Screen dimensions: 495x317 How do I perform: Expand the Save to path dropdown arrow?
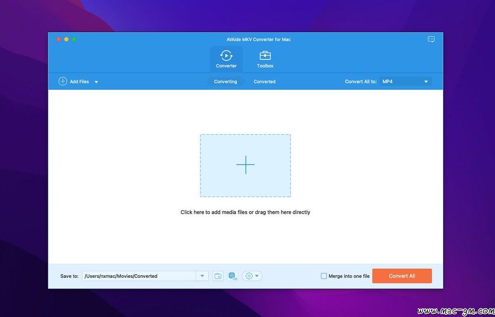[x=202, y=276]
